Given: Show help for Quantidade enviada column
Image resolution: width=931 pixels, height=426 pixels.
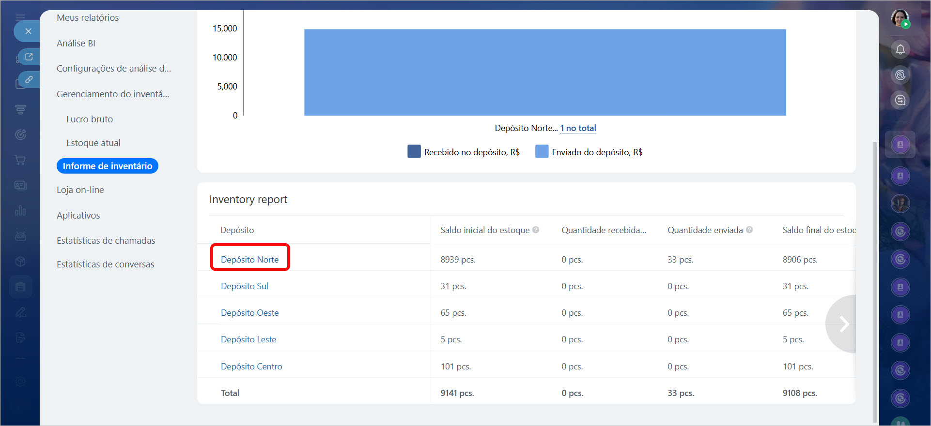Looking at the screenshot, I should pyautogui.click(x=749, y=230).
